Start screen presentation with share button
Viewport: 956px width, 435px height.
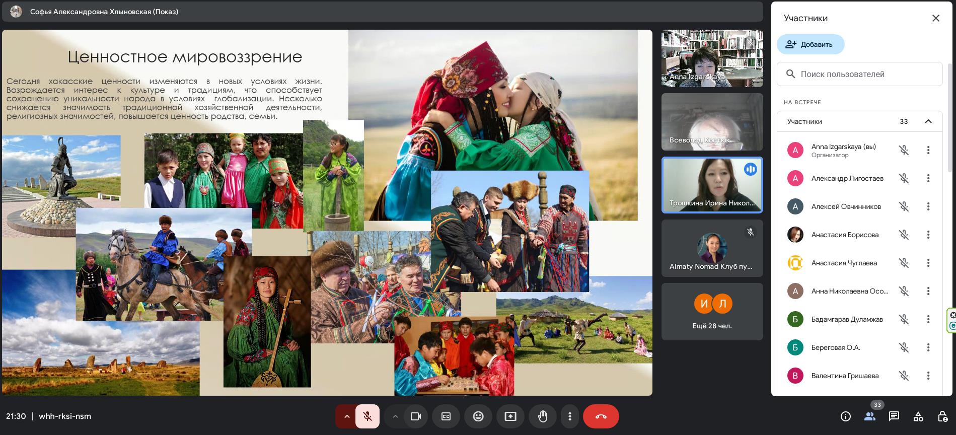(x=510, y=416)
